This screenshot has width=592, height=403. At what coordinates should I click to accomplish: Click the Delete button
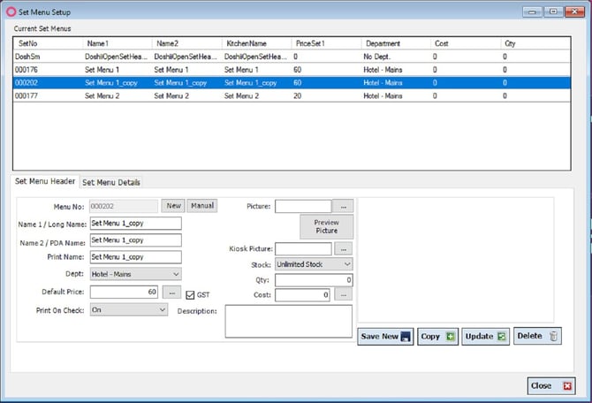[x=537, y=336]
